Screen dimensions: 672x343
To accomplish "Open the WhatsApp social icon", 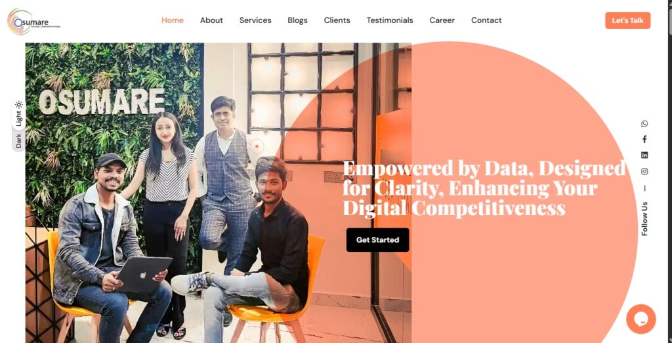I will tap(644, 124).
